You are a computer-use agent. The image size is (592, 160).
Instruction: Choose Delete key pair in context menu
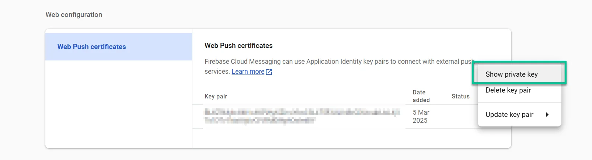508,90
